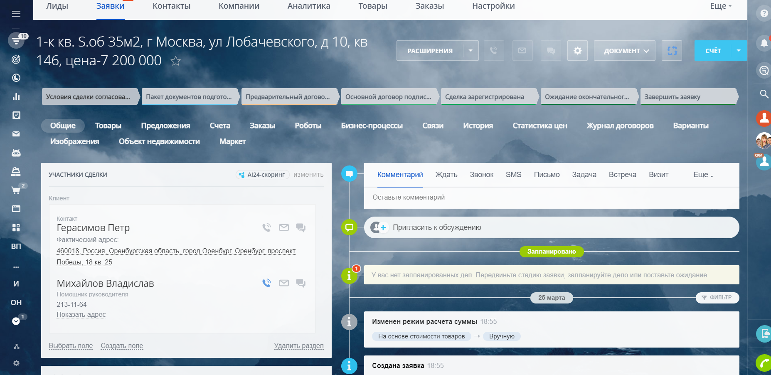Set stage to Завершить заявку
The image size is (771, 375).
coord(689,96)
